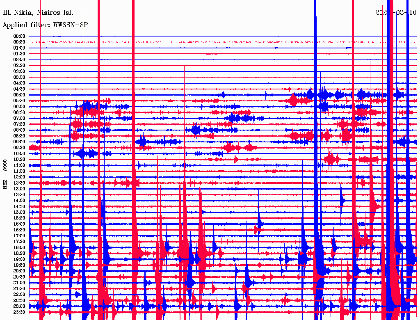Click the 23:00 time label

[19, 306]
